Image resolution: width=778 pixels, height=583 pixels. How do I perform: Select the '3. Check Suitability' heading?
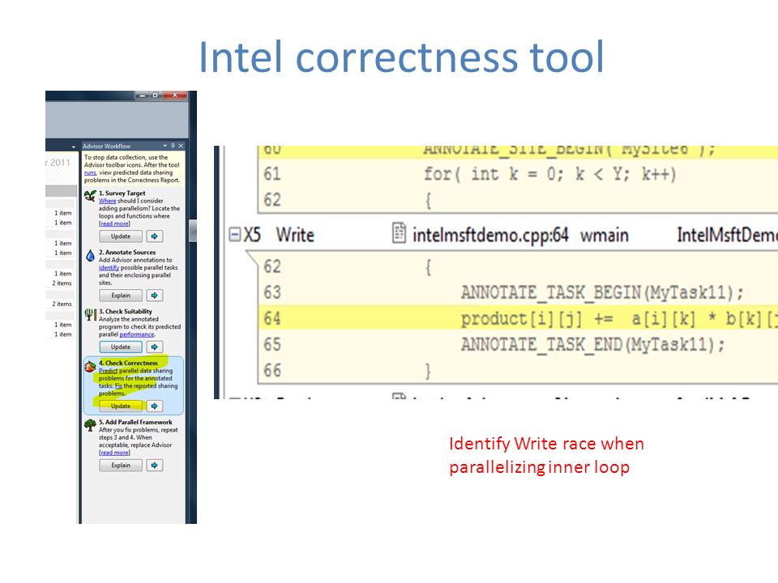click(126, 311)
